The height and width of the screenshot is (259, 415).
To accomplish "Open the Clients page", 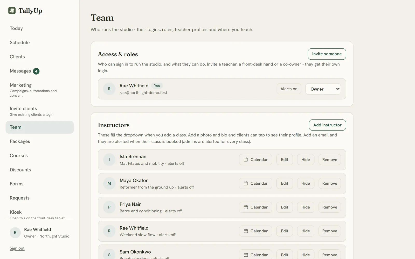I will click(40, 57).
